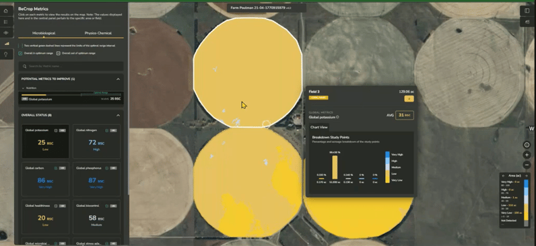This screenshot has width=536, height=246.
Task: Open the lightbulb insights sidebar icon
Action: coord(6,54)
